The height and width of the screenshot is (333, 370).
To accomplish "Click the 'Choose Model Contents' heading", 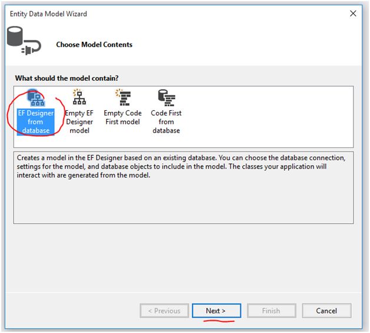I will click(x=94, y=45).
